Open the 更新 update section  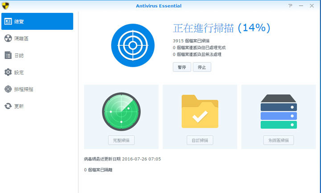[x=37, y=106]
